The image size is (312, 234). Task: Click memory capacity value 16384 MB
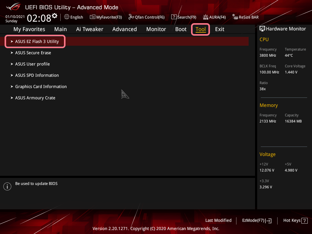pos(293,121)
